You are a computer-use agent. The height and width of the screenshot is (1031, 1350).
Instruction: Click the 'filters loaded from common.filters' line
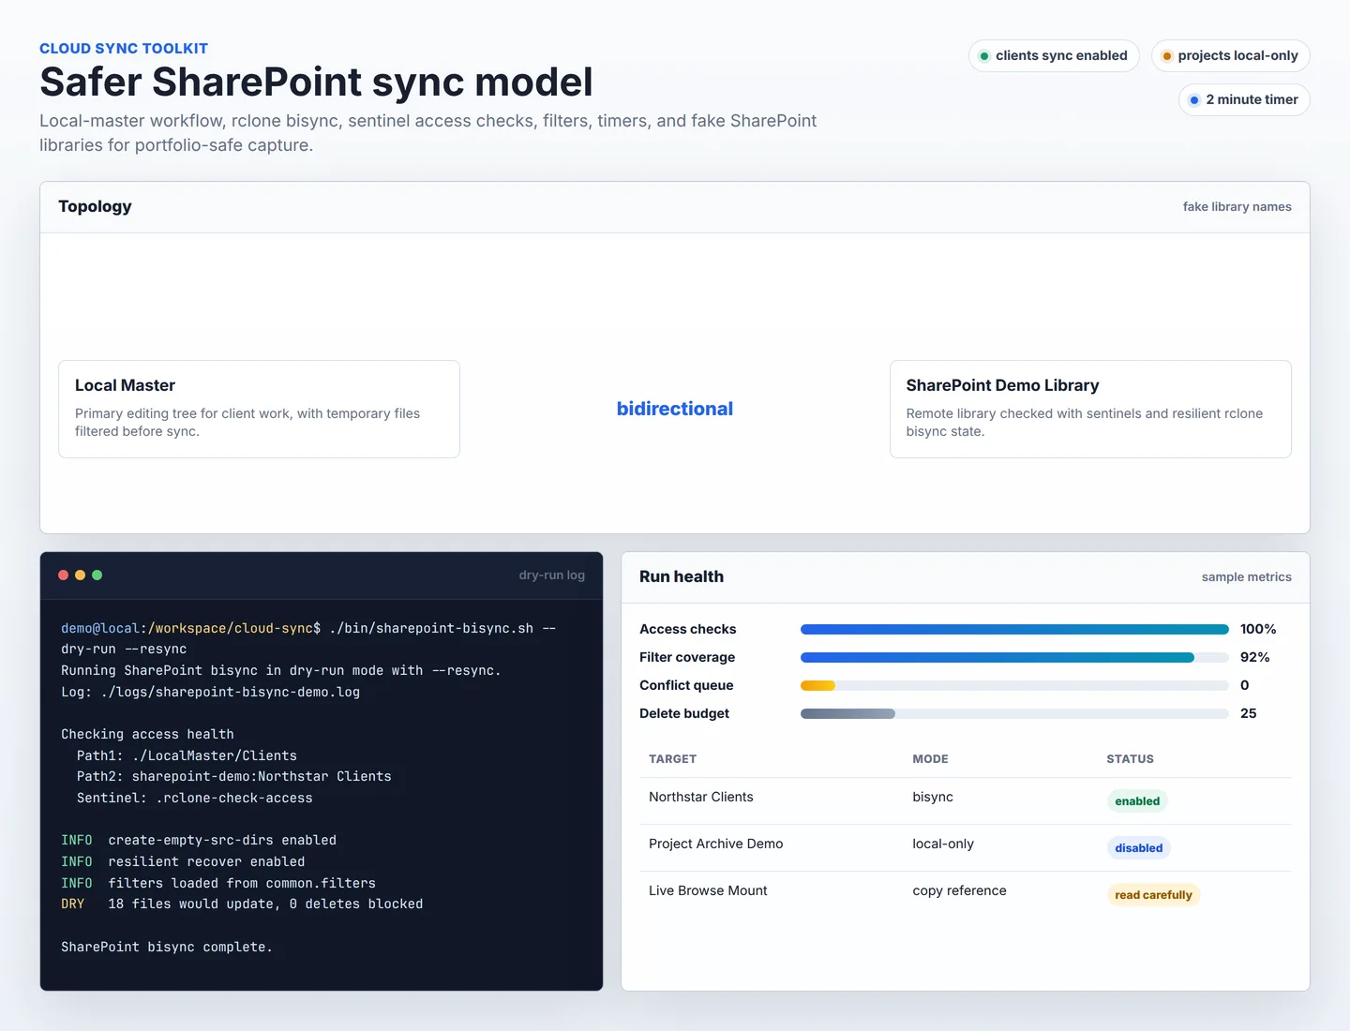(218, 883)
